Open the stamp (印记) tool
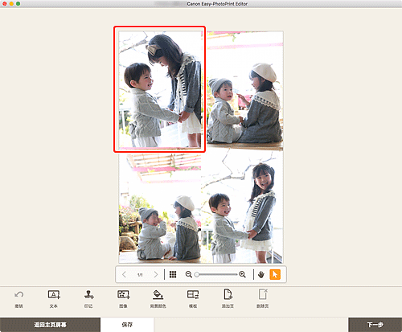The width and height of the screenshot is (402, 332). point(88,295)
